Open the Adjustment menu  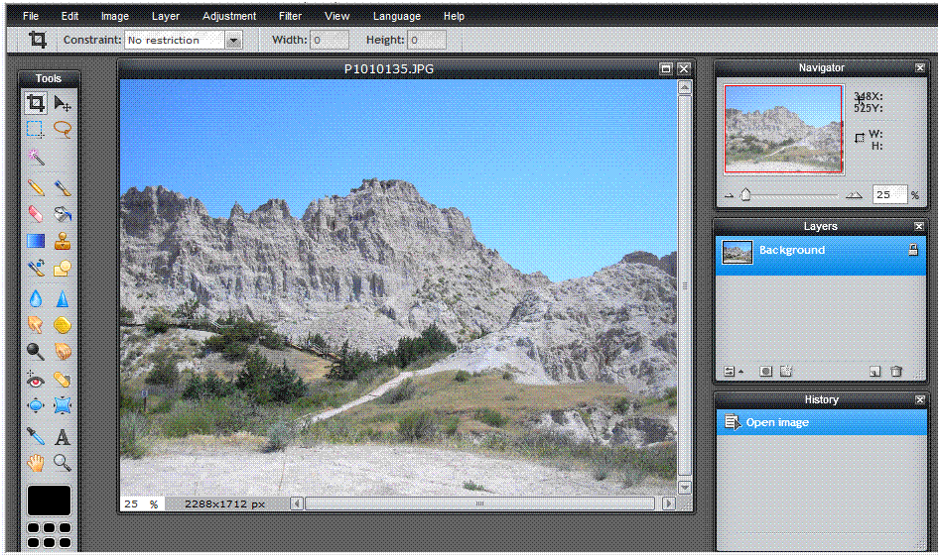click(229, 16)
